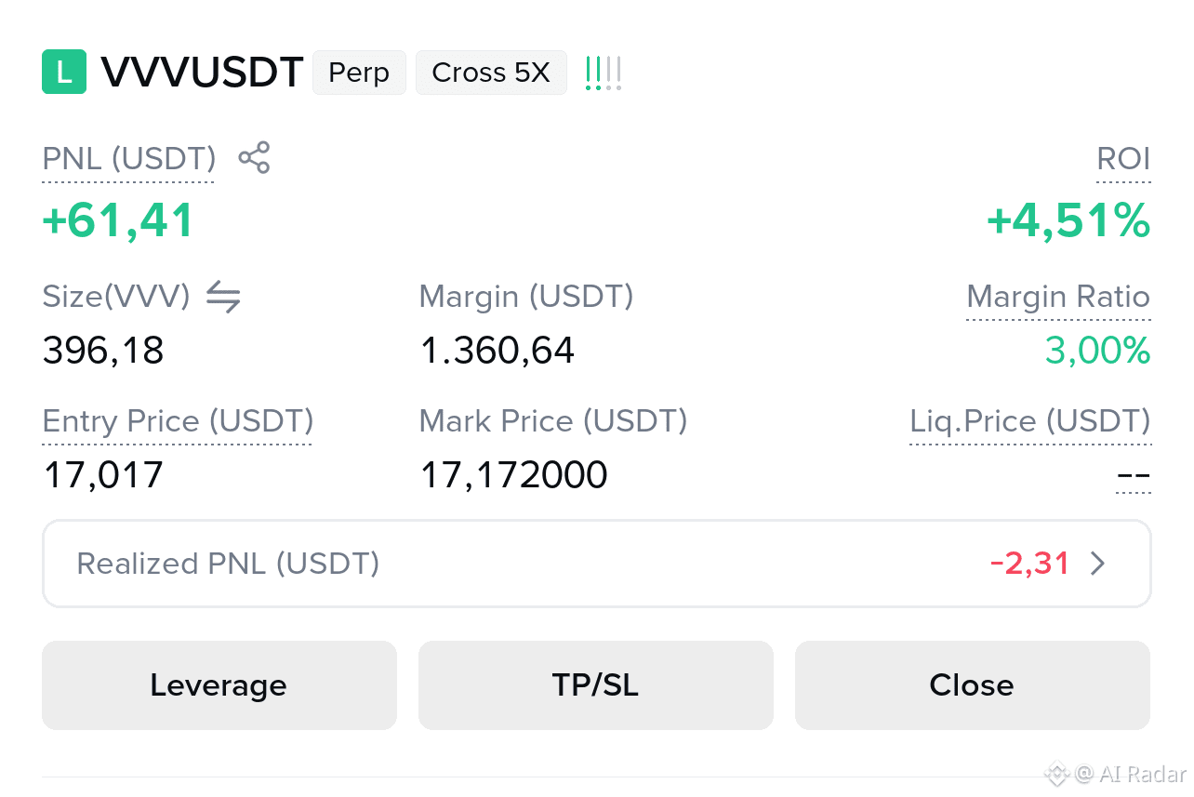Open the VVVUSDT symbol title
Image resolution: width=1194 pixels, height=797 pixels.
[202, 73]
